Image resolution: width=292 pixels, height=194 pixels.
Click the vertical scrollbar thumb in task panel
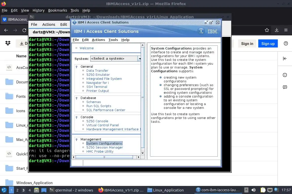143,98
